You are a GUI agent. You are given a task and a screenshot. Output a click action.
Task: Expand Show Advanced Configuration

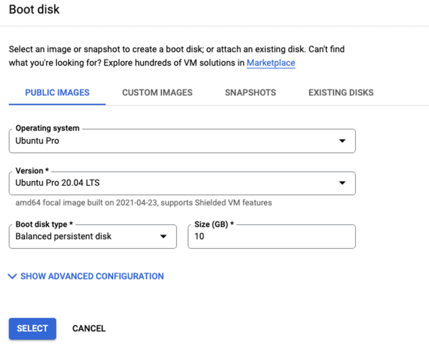(x=92, y=276)
